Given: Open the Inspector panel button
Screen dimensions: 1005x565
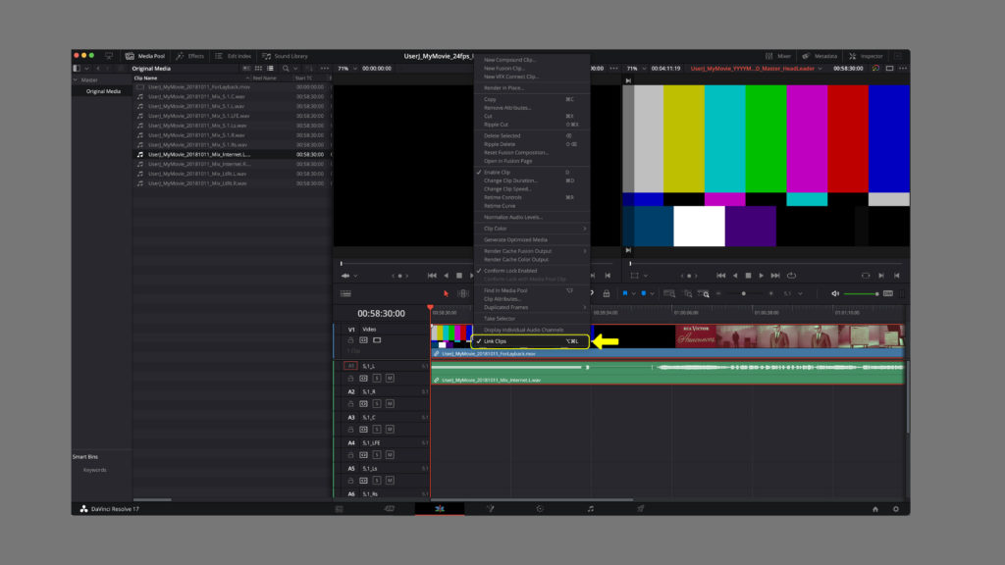Looking at the screenshot, I should 867,56.
